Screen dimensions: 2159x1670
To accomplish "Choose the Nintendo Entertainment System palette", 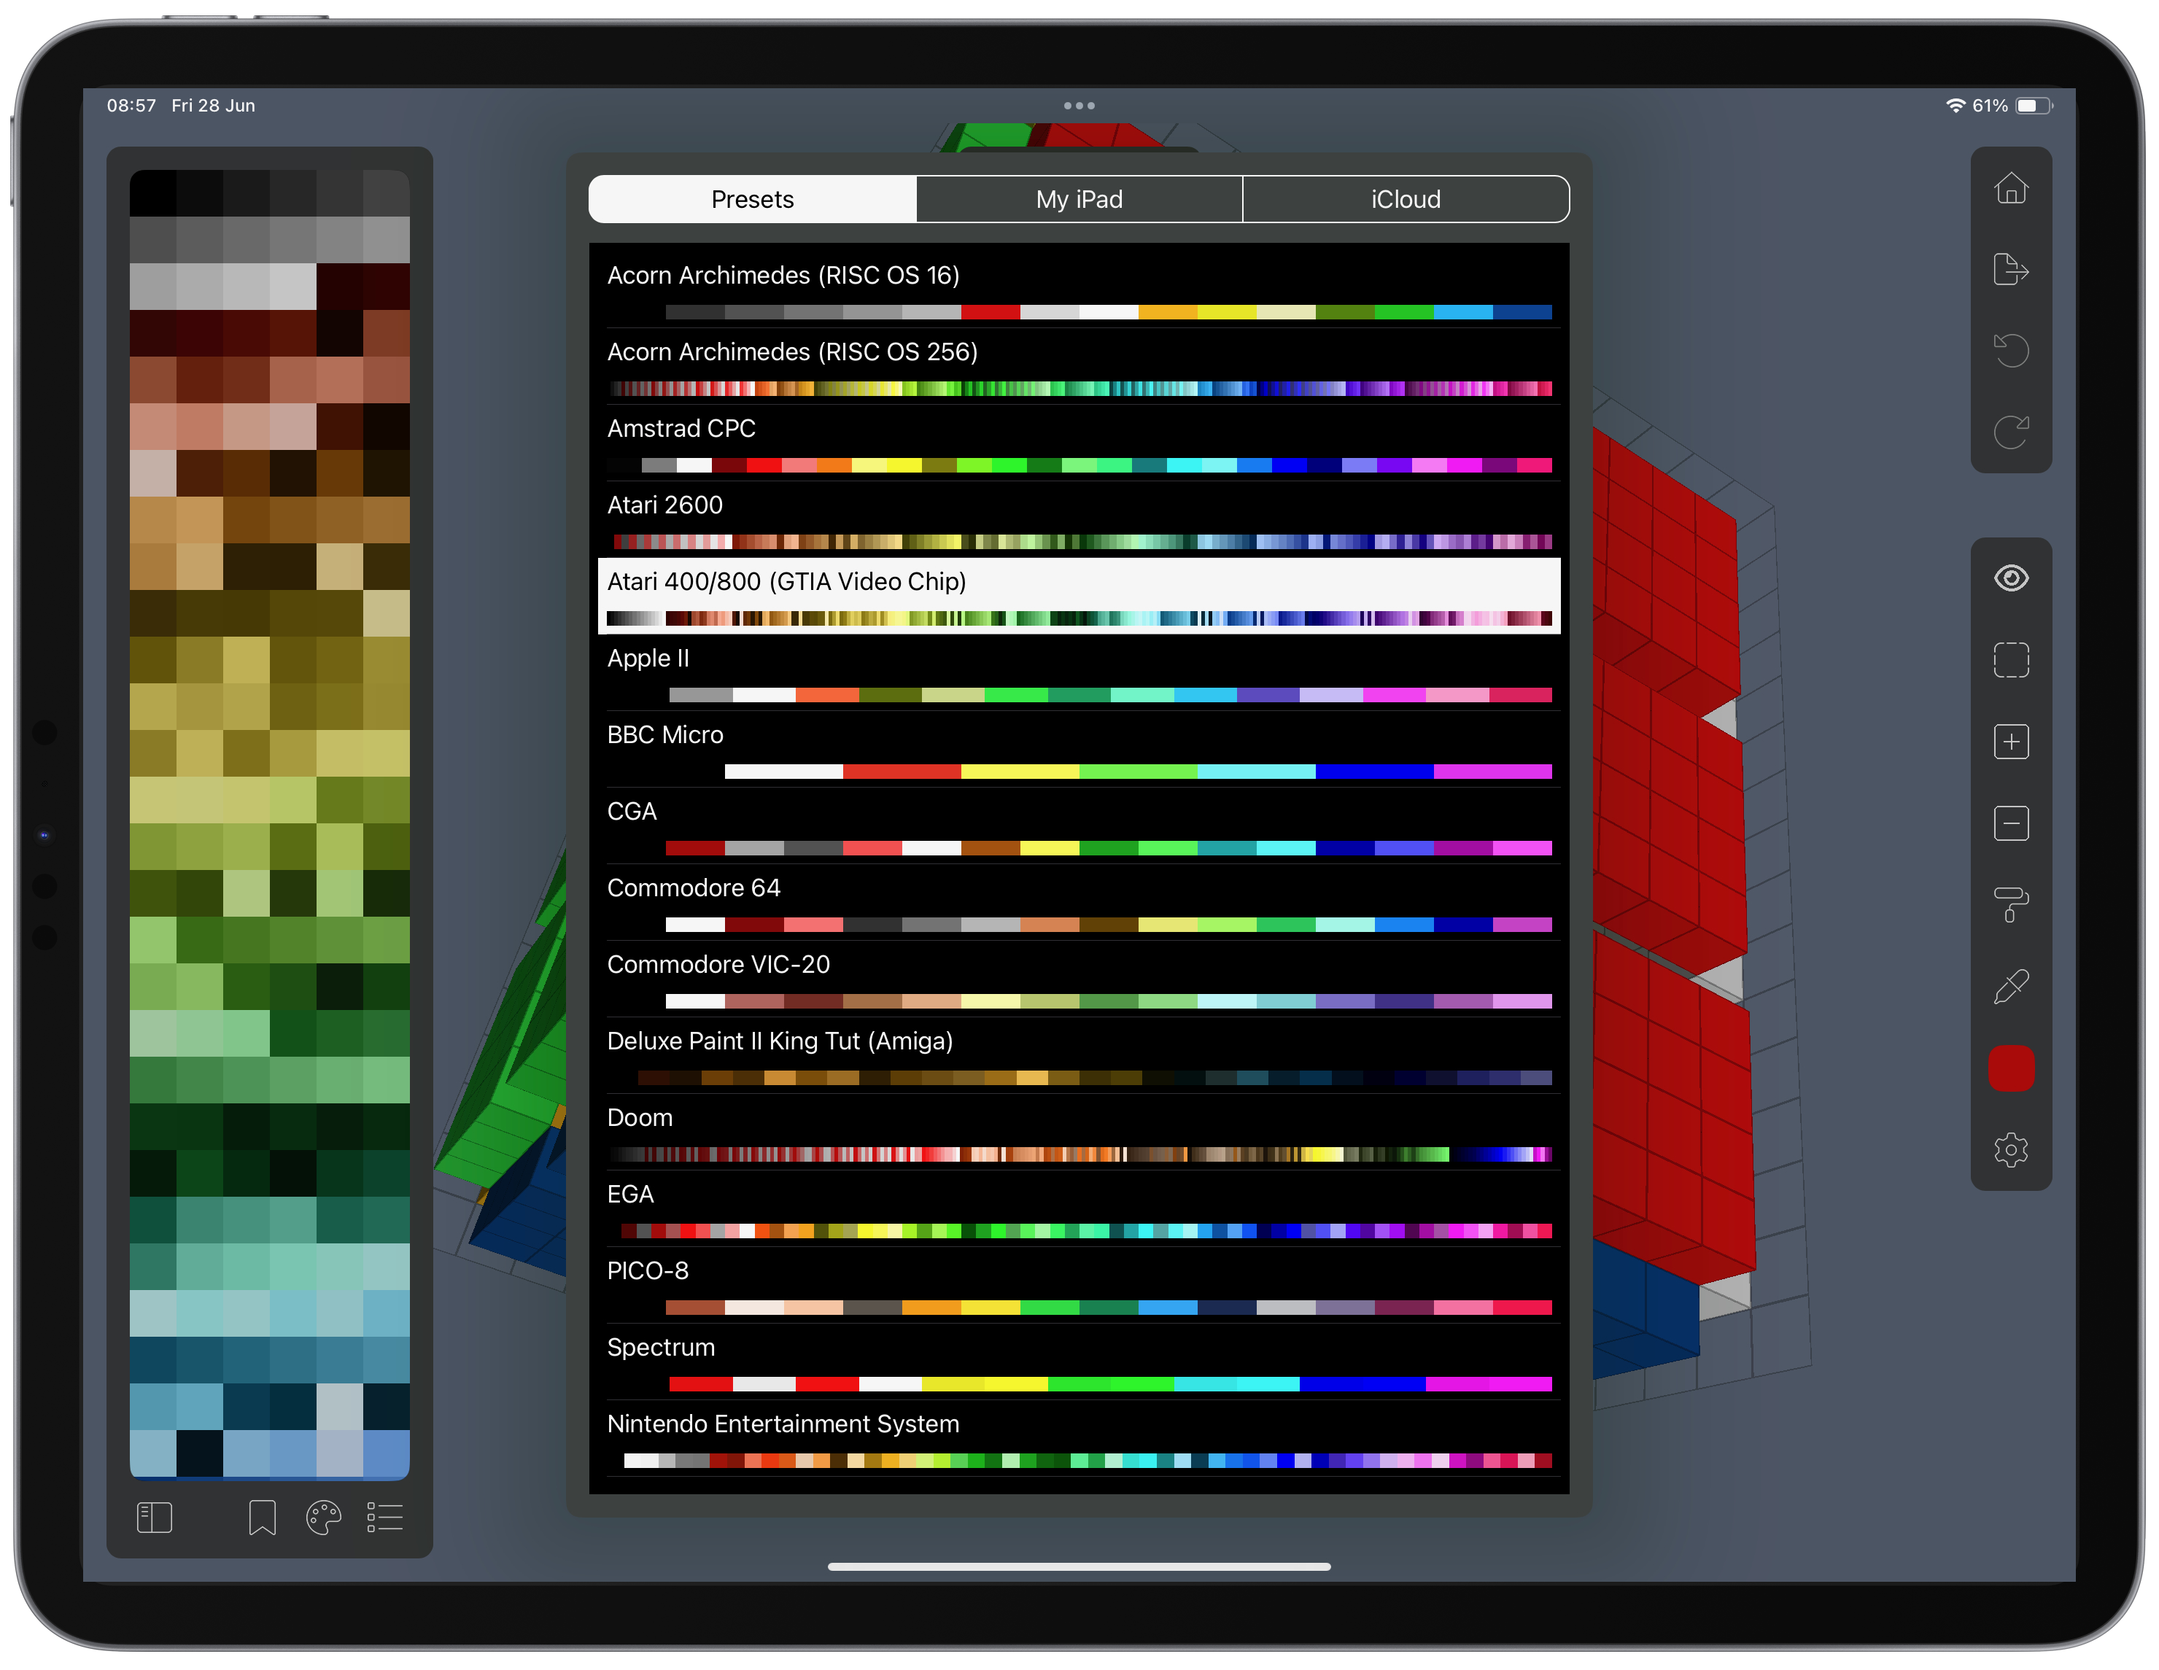I will 1079,1439.
